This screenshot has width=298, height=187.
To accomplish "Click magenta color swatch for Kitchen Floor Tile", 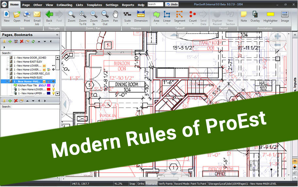I will [49, 85].
